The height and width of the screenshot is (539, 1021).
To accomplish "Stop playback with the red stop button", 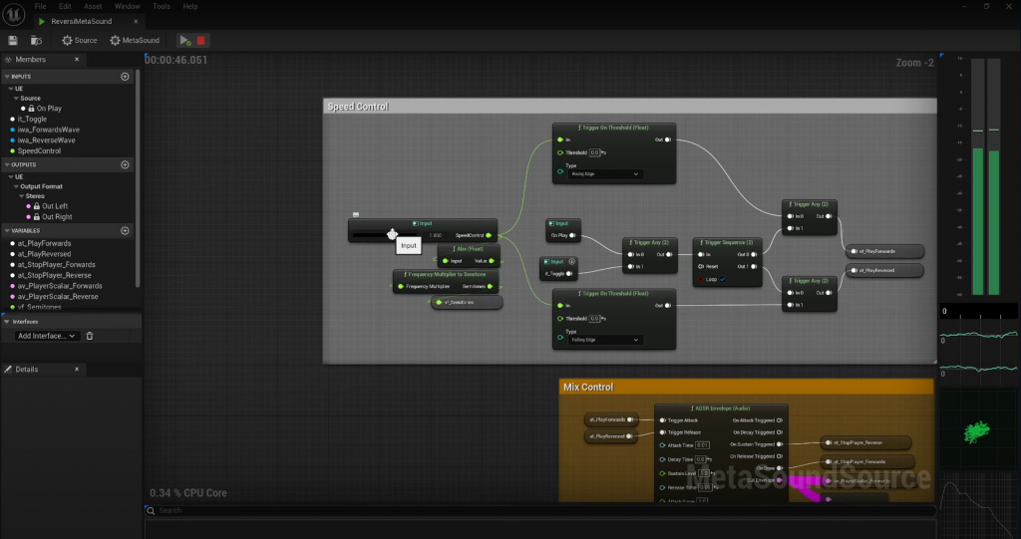I will pos(200,41).
